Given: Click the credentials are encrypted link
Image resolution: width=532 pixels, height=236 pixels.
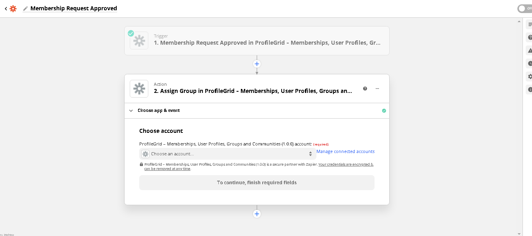Looking at the screenshot, I should coord(345,164).
